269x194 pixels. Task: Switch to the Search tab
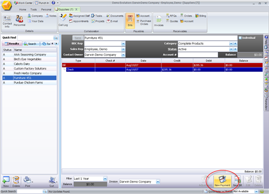point(30,44)
